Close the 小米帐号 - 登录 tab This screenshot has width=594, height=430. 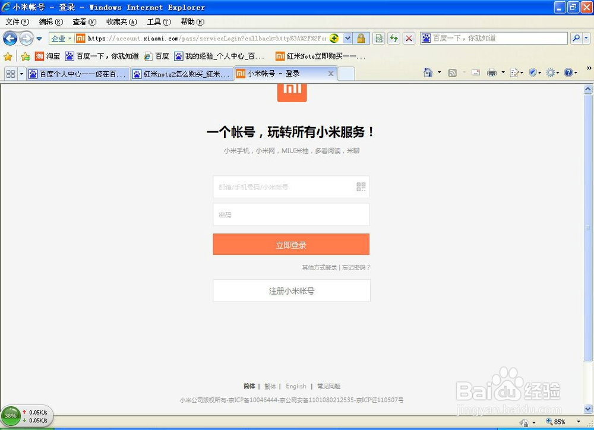pyautogui.click(x=331, y=74)
